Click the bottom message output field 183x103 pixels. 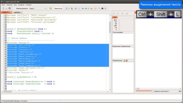(x=91, y=97)
